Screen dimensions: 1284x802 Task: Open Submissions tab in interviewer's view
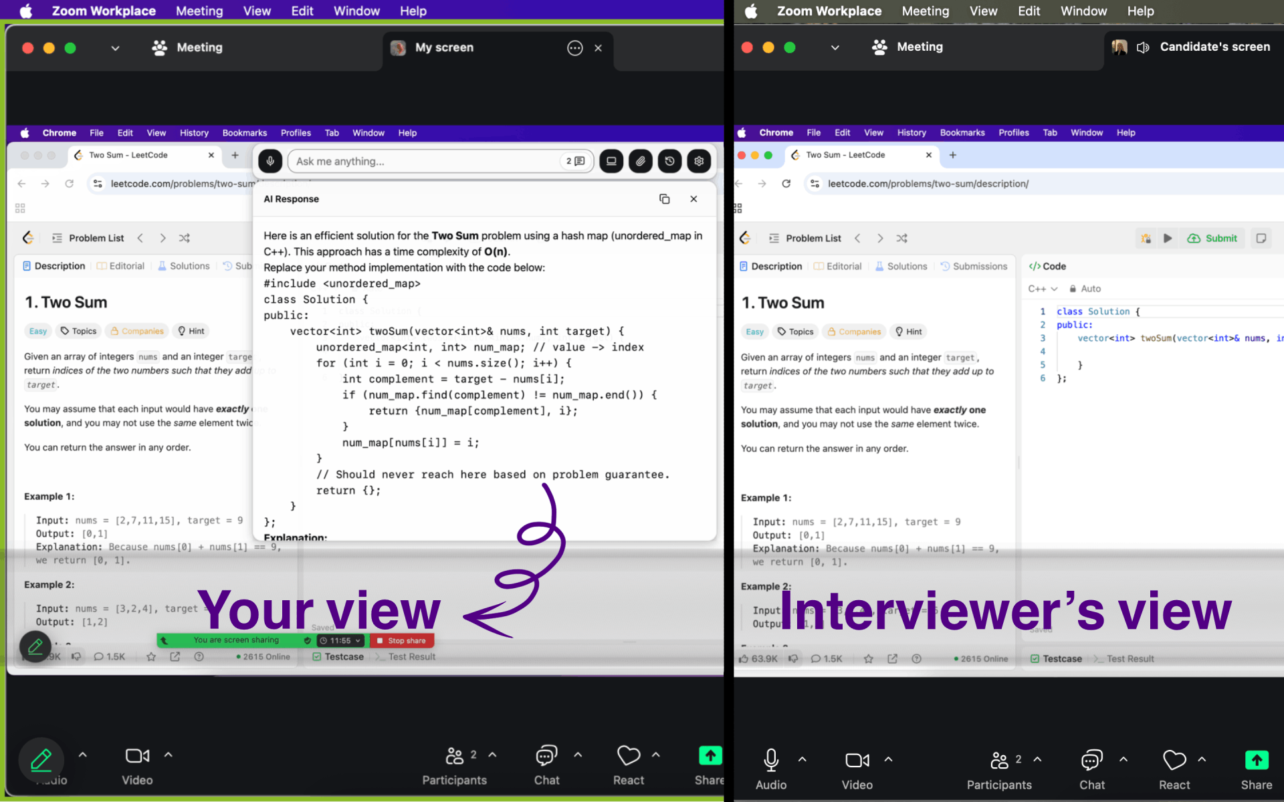(974, 267)
